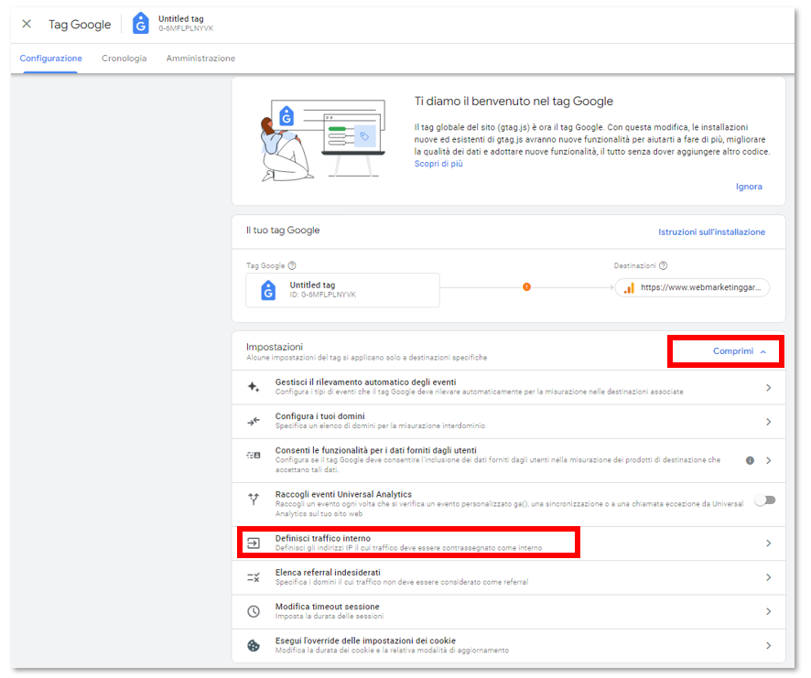Open Consenti le funzionalità per i dati forniti
This screenshot has width=811, height=678.
point(508,461)
